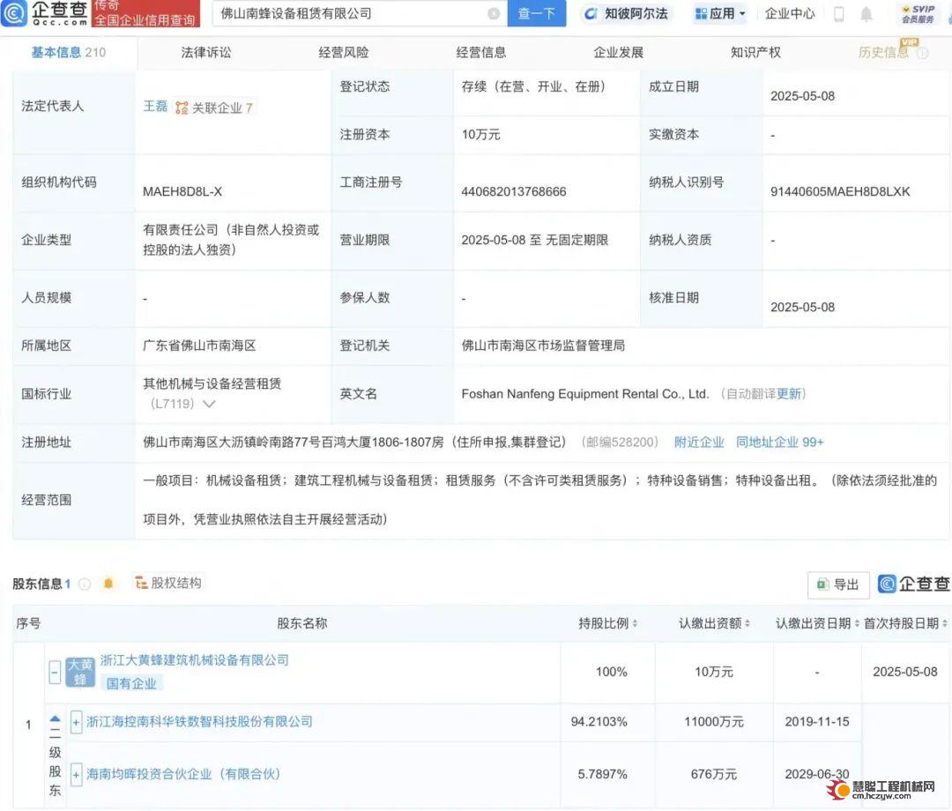Image resolution: width=952 pixels, height=811 pixels.
Task: Open 股权结构 chart
Action: pyautogui.click(x=168, y=583)
